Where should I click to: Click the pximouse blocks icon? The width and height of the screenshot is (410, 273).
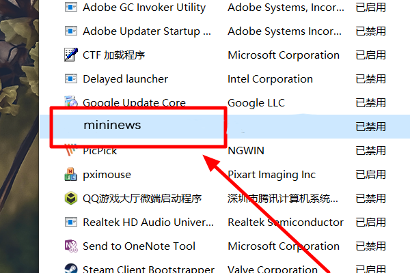click(71, 174)
